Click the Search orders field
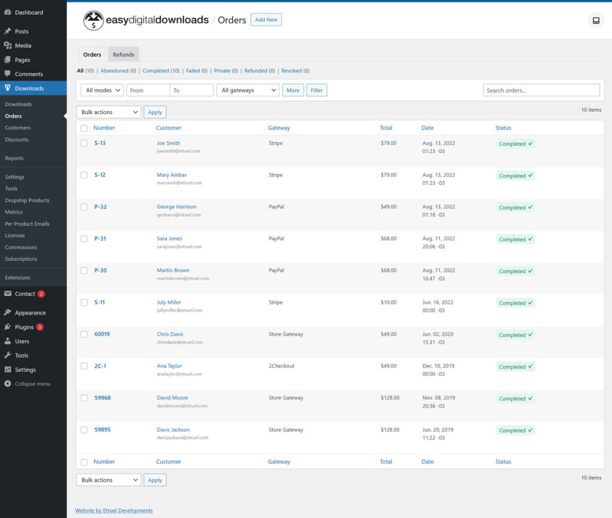This screenshot has height=518, width=612. 541,90
